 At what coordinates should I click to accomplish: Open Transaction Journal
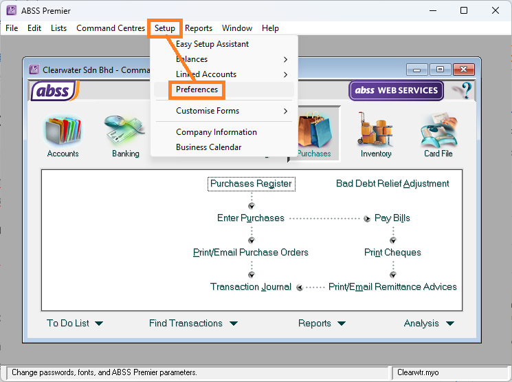[251, 287]
